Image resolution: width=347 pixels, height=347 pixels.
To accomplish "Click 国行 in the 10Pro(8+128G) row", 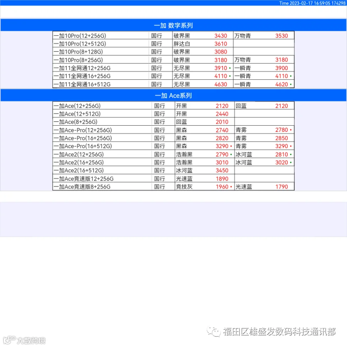I will (x=157, y=52).
